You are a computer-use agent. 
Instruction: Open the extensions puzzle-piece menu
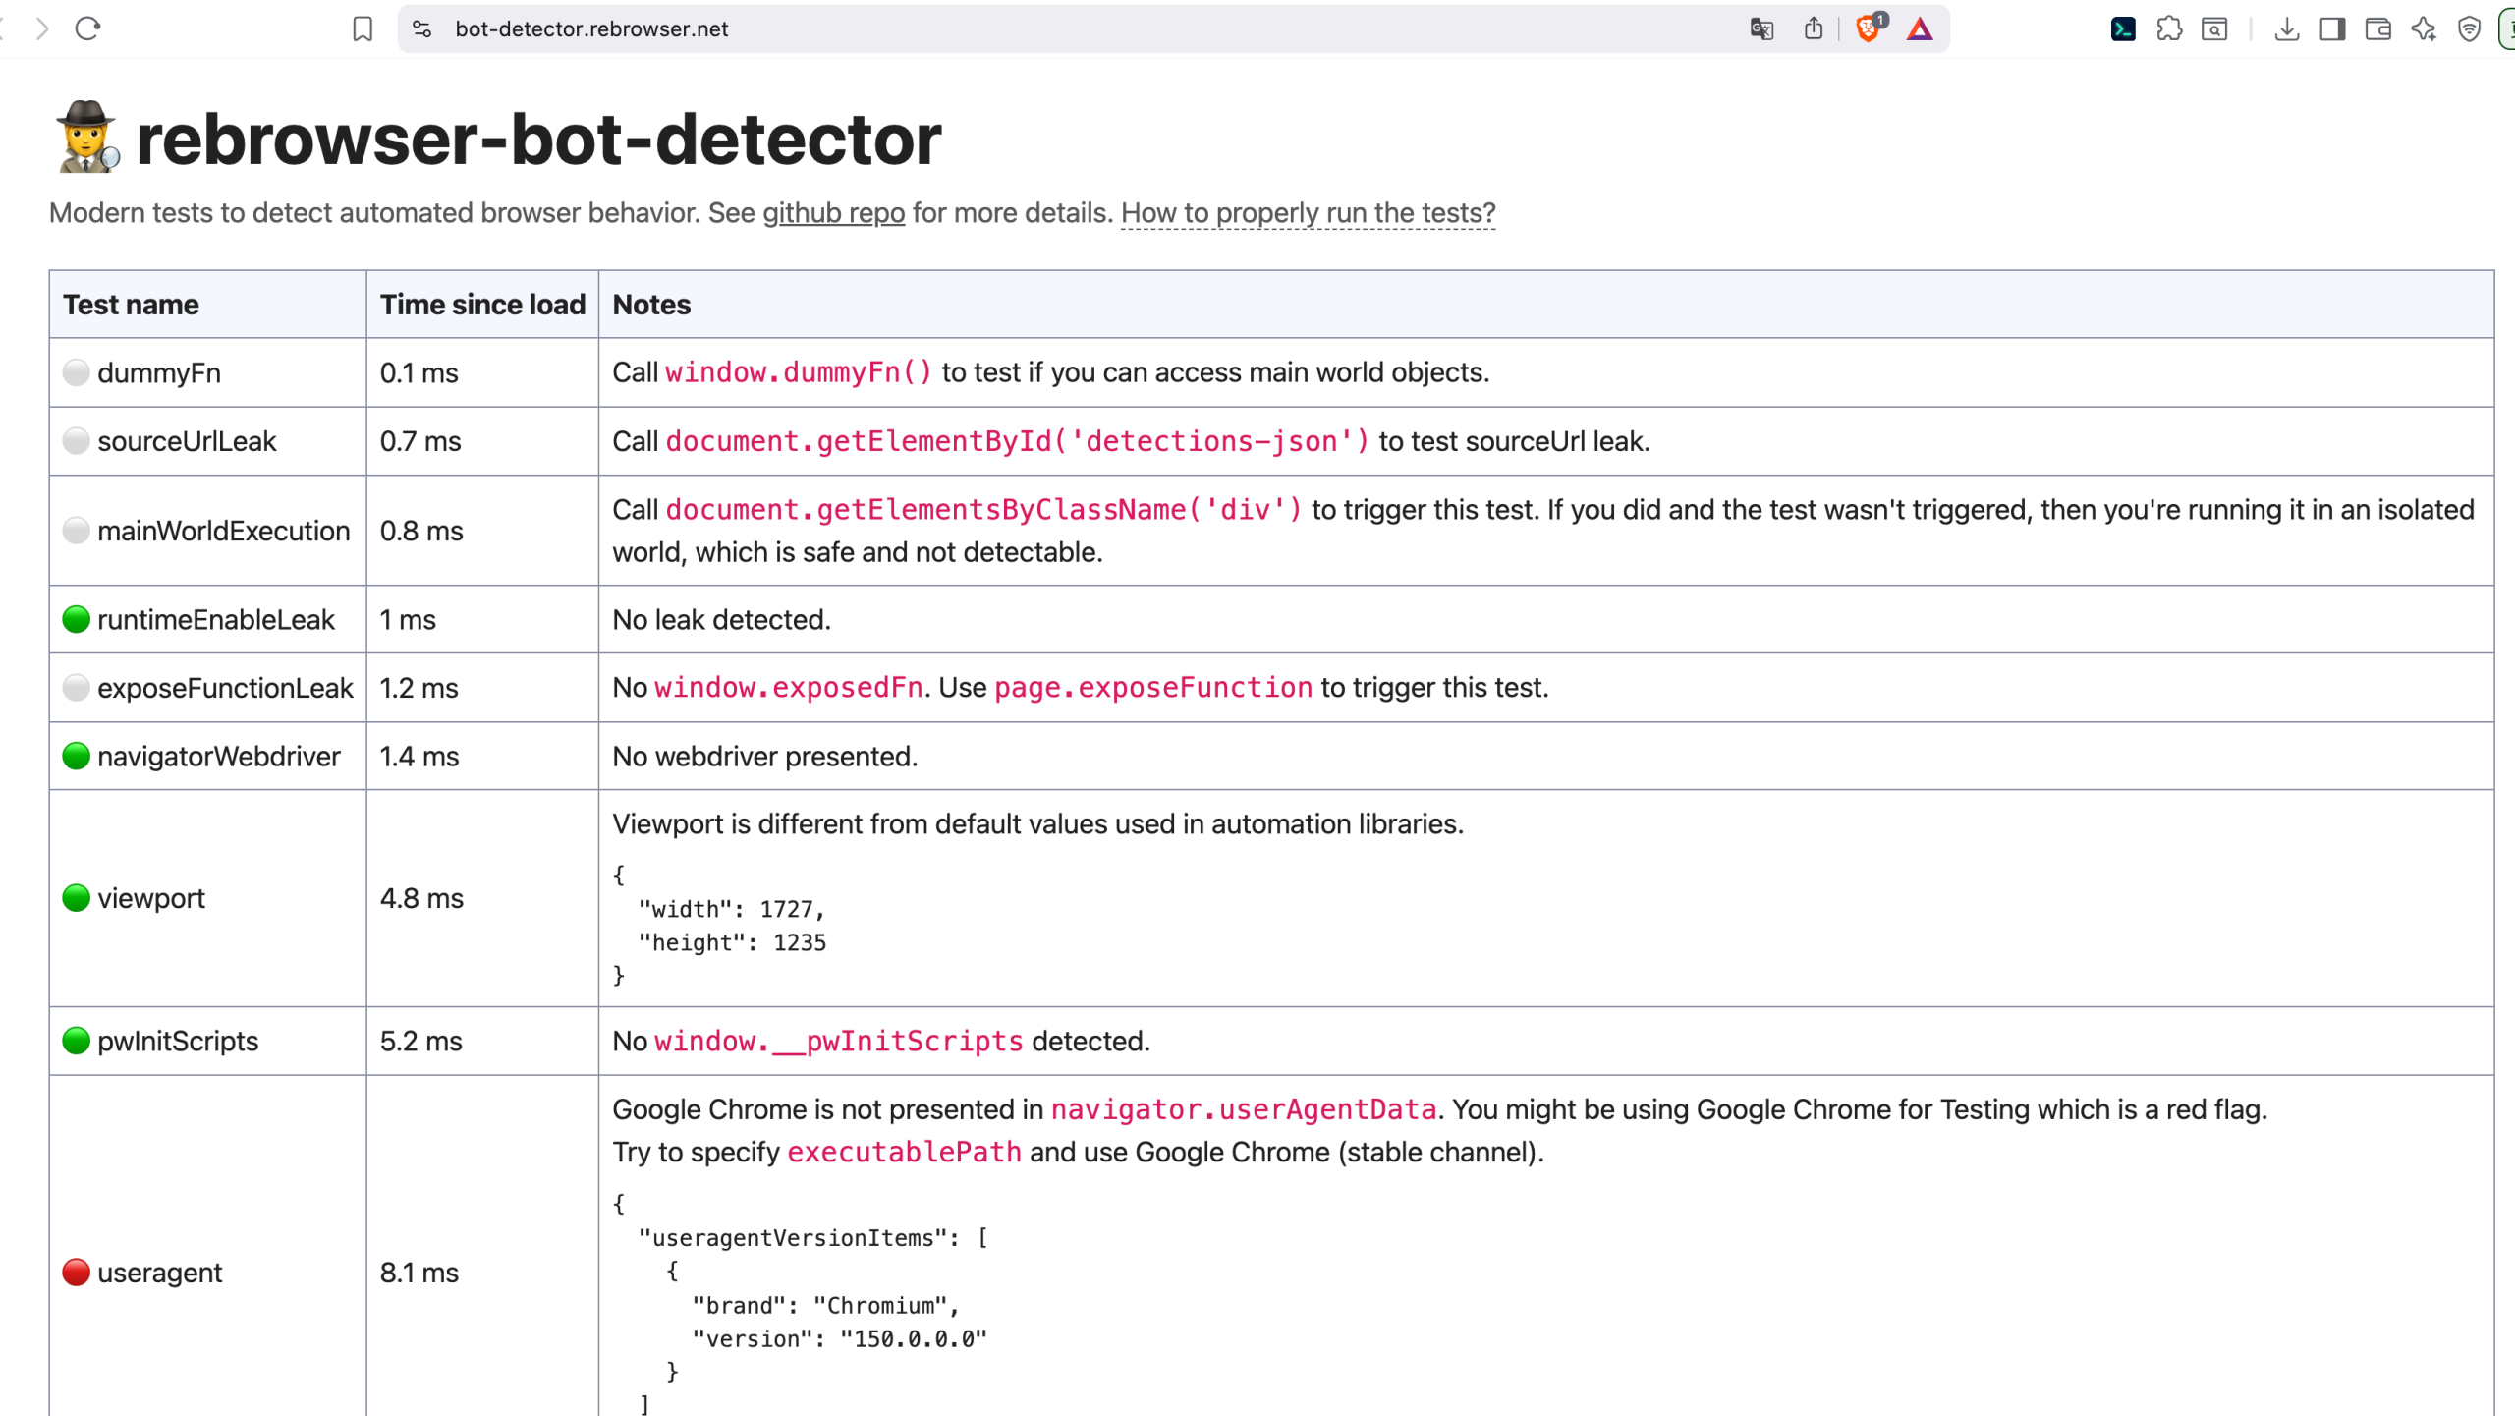[x=2169, y=28]
